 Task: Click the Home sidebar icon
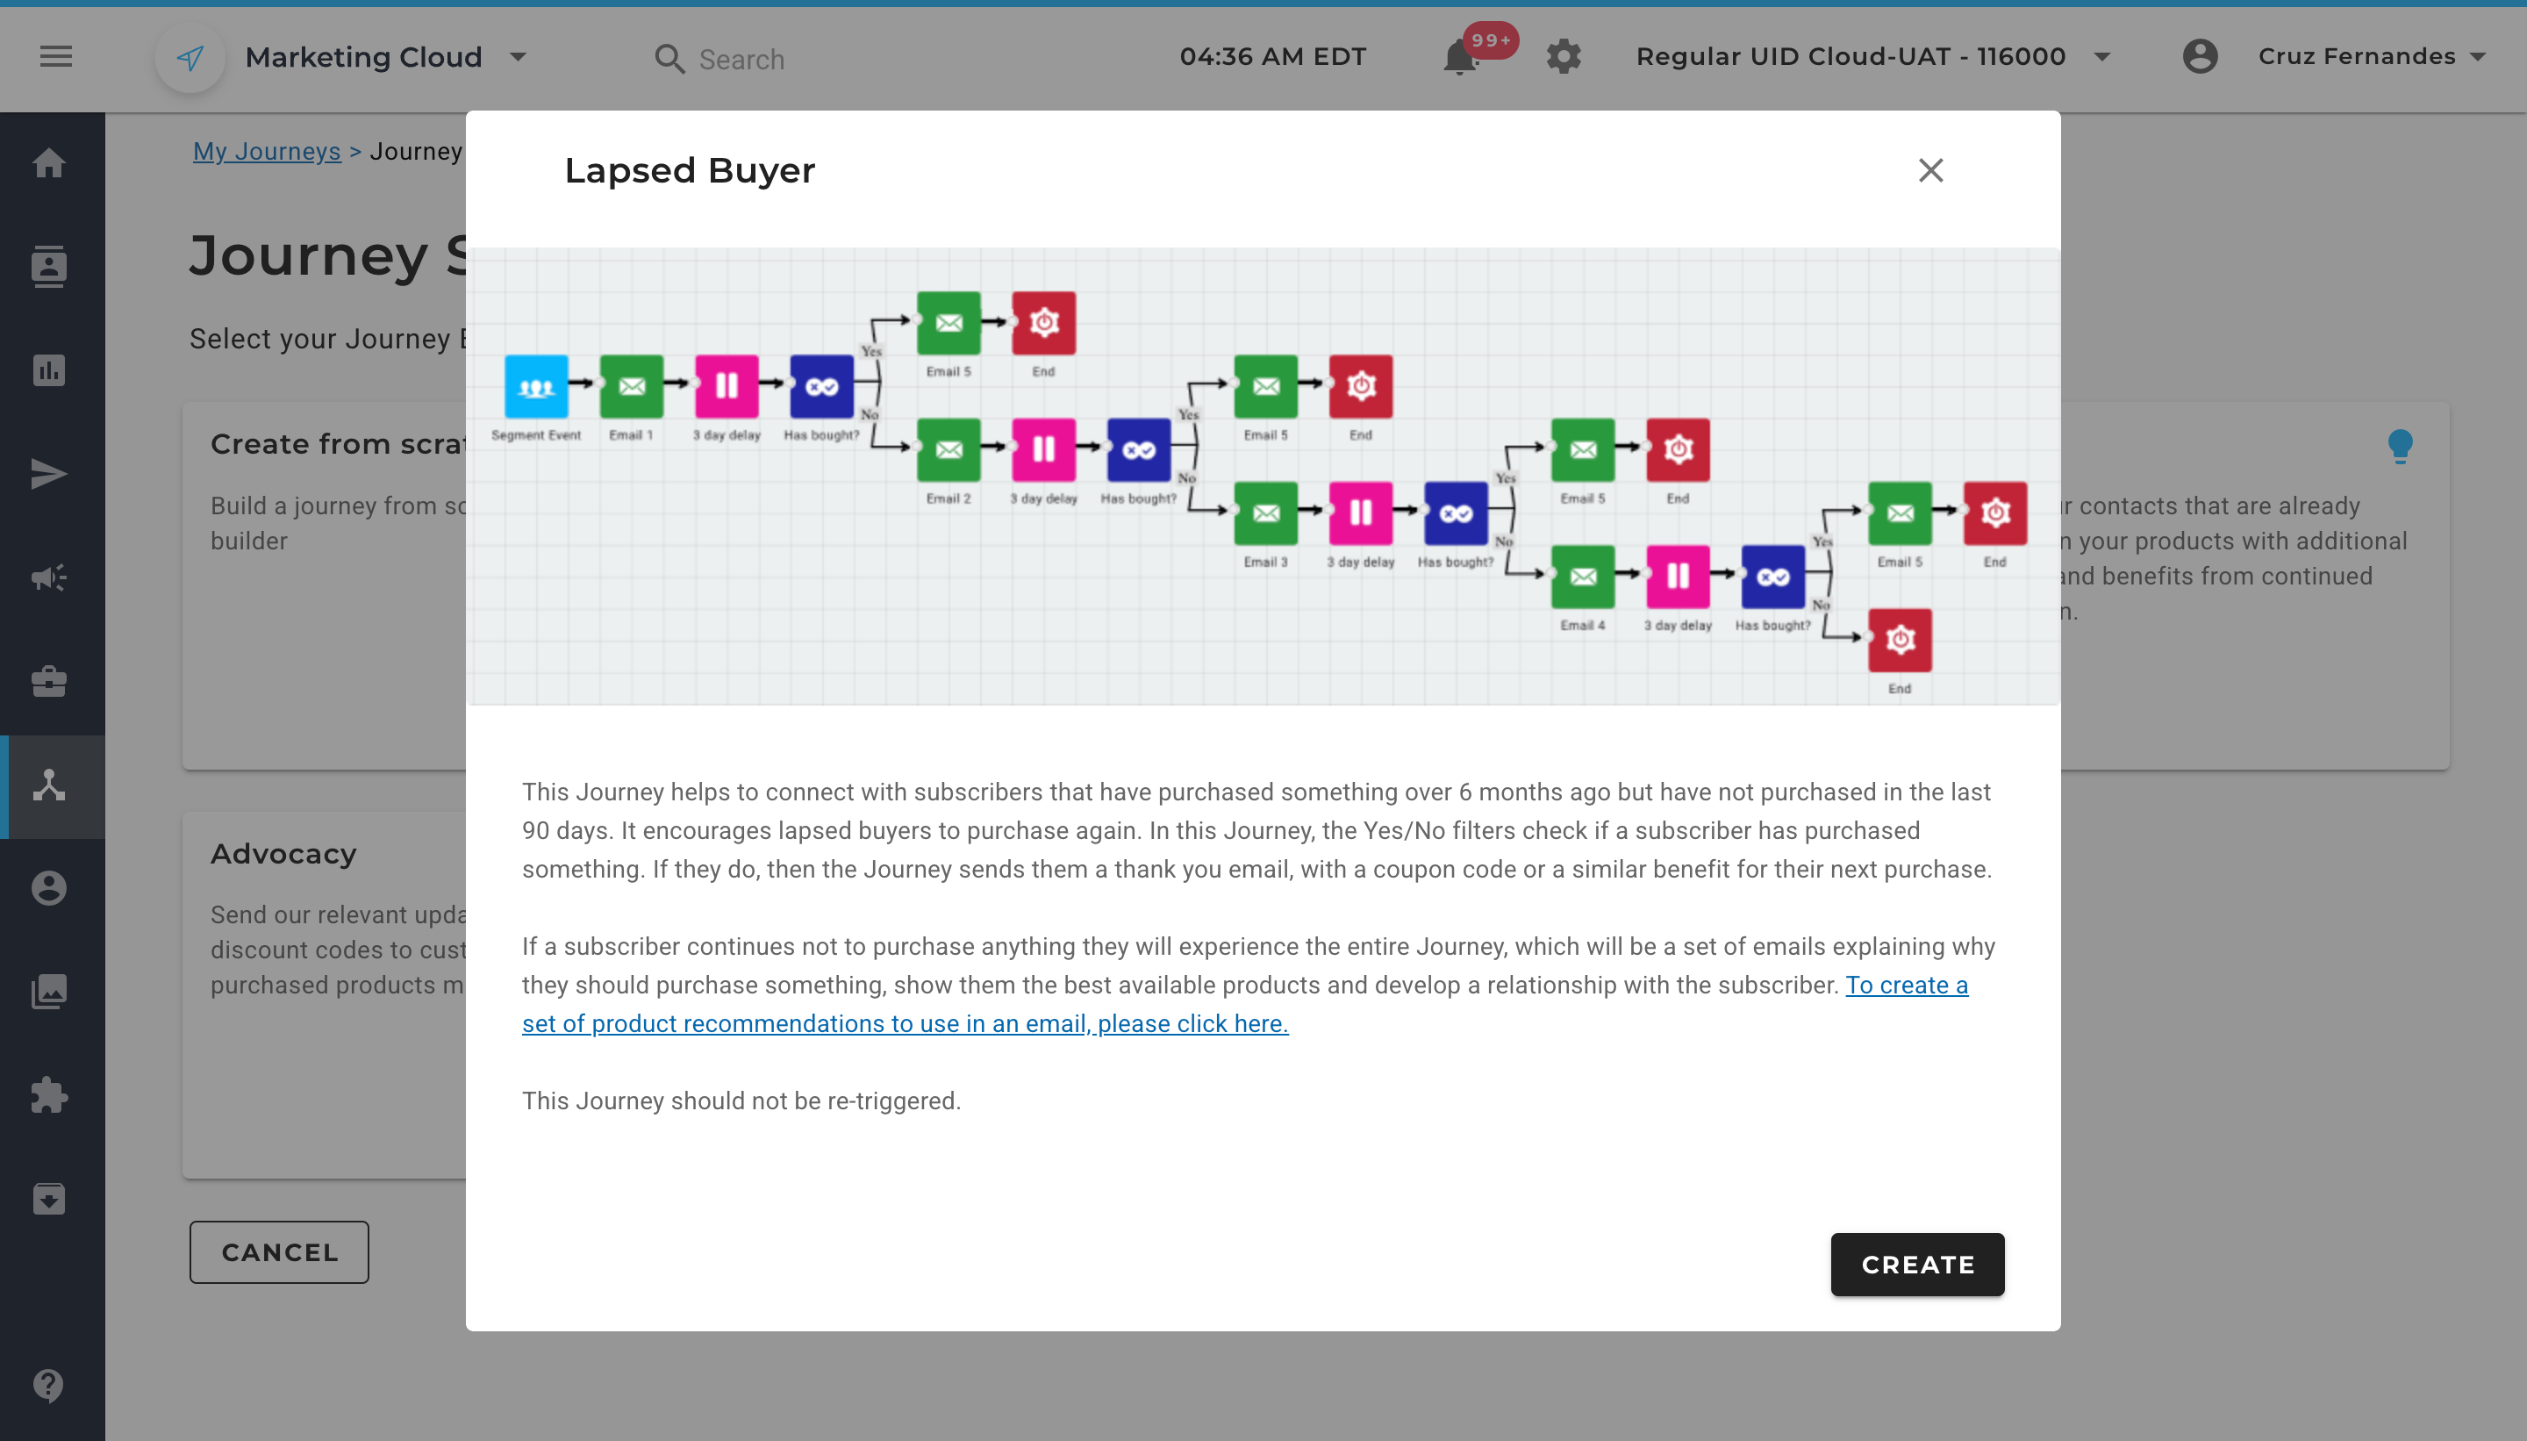coord(48,163)
